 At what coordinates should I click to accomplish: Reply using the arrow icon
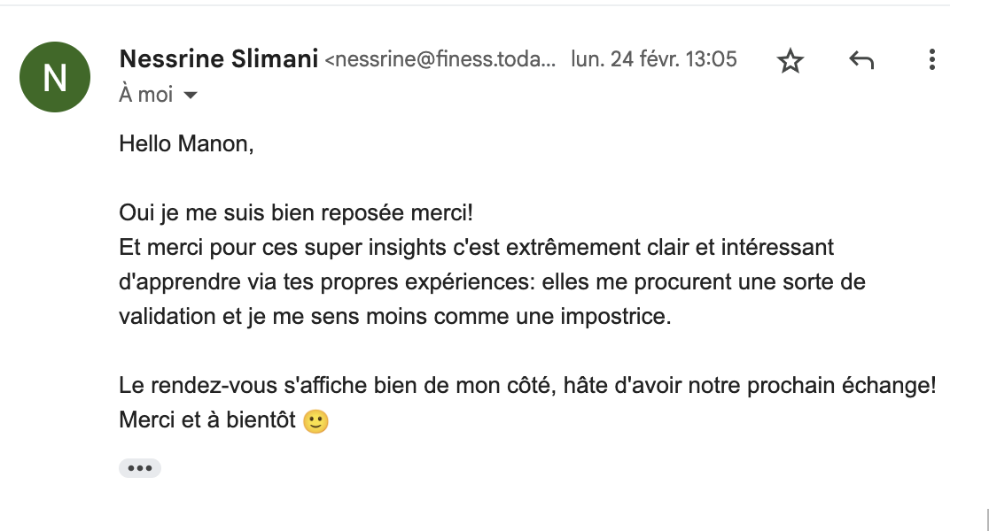861,60
